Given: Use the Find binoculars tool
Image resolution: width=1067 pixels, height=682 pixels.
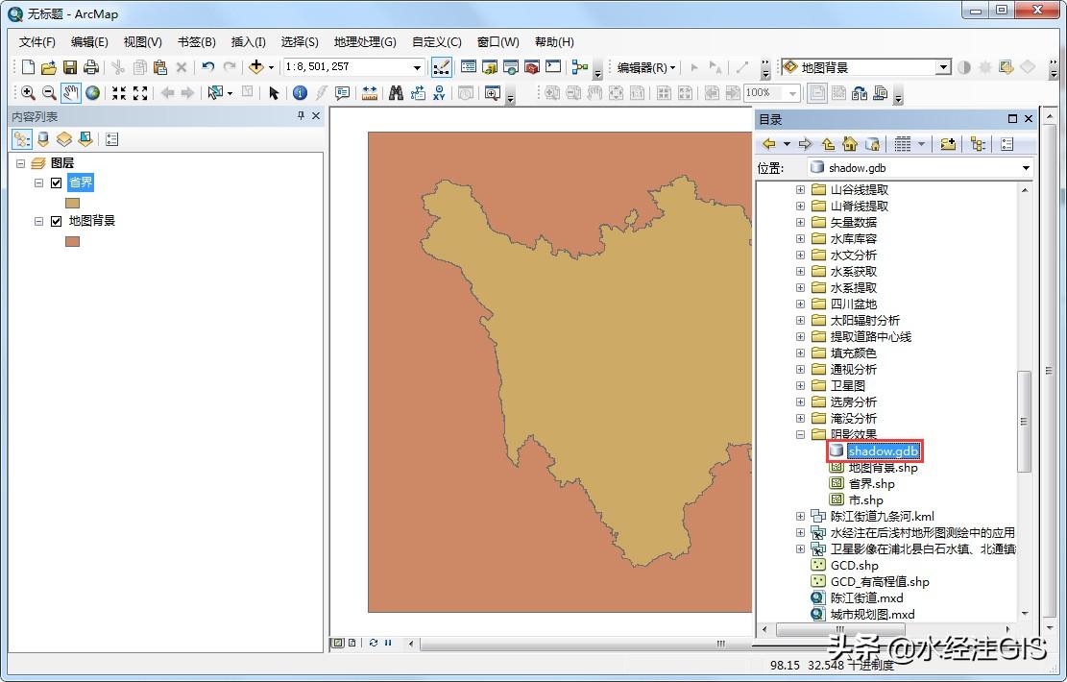Looking at the screenshot, I should coord(396,92).
